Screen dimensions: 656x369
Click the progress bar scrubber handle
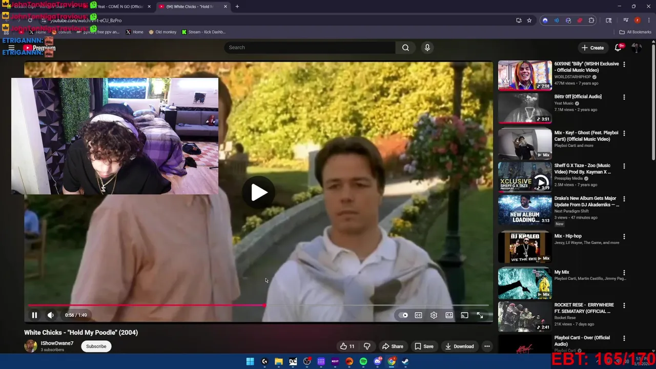click(264, 305)
